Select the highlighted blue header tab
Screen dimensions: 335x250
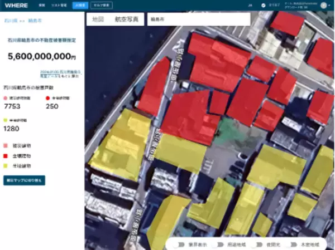[80, 6]
